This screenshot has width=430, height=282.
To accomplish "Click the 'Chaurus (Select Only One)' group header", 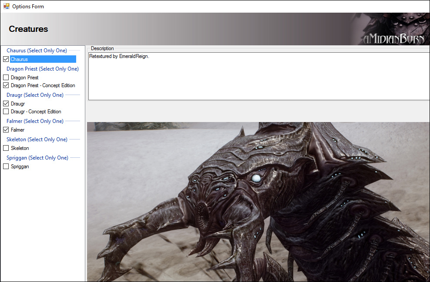I will click(x=37, y=51).
